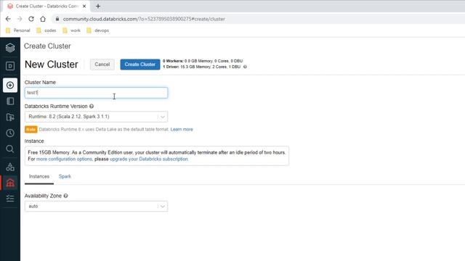Open the codes bookmarks folder
This screenshot has height=261, width=465.
point(46,30)
